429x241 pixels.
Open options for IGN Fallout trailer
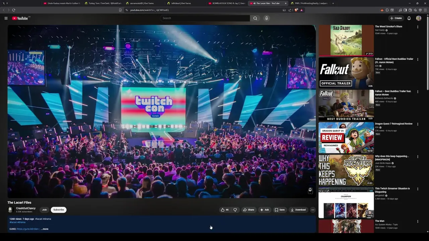pyautogui.click(x=418, y=59)
